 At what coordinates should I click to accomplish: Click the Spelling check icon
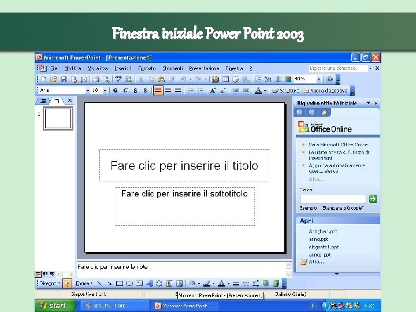pos(118,79)
